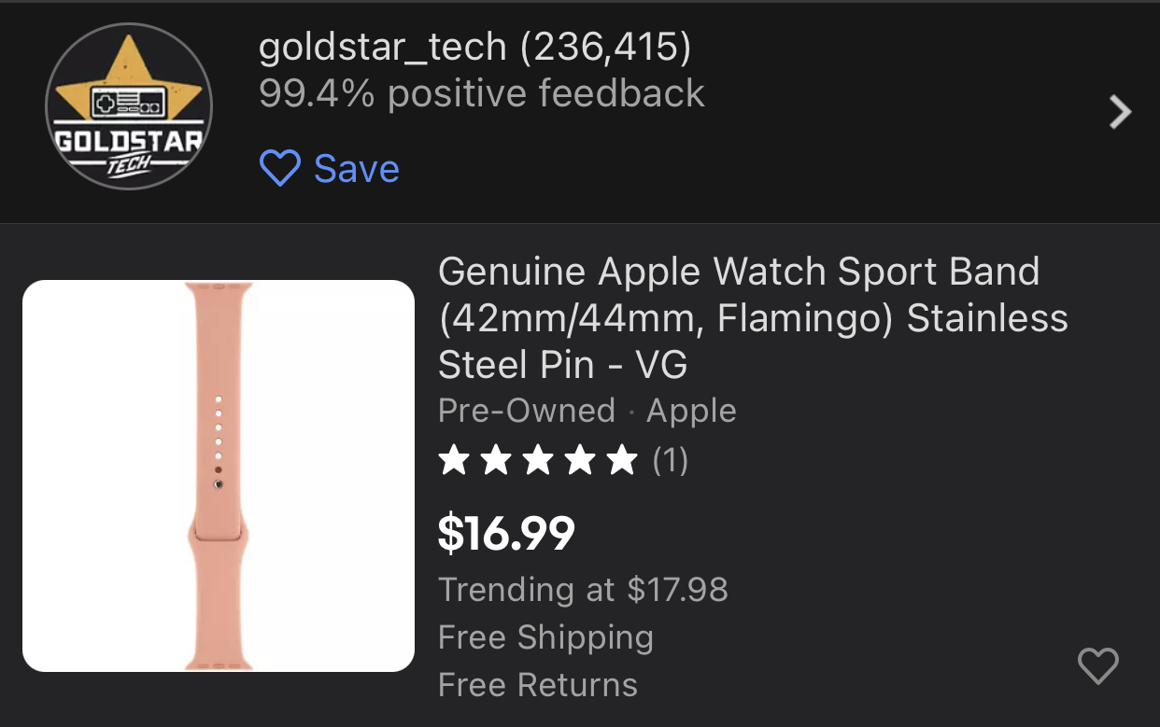Click the first star in the rating

454,460
